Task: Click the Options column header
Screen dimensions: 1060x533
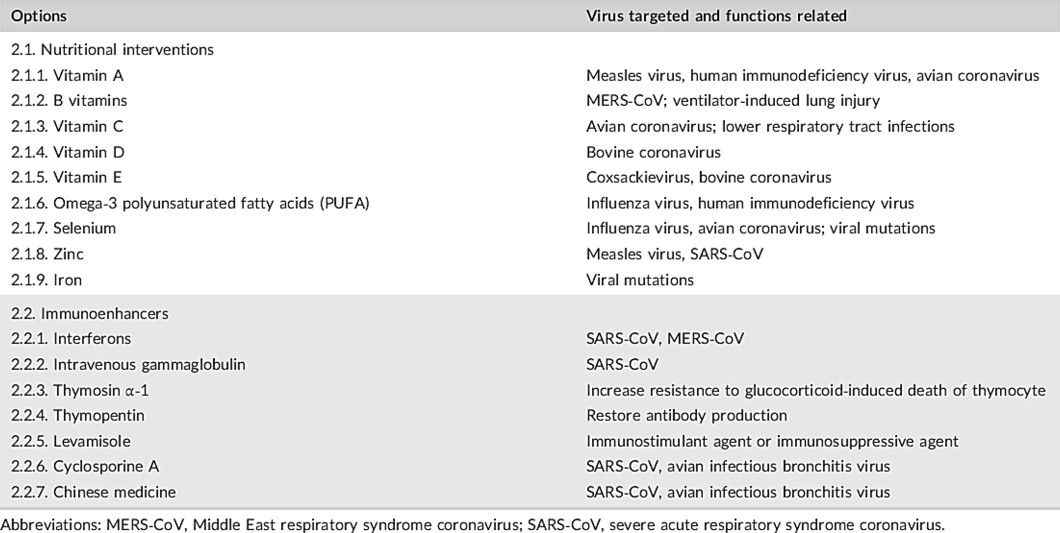Action: (39, 16)
